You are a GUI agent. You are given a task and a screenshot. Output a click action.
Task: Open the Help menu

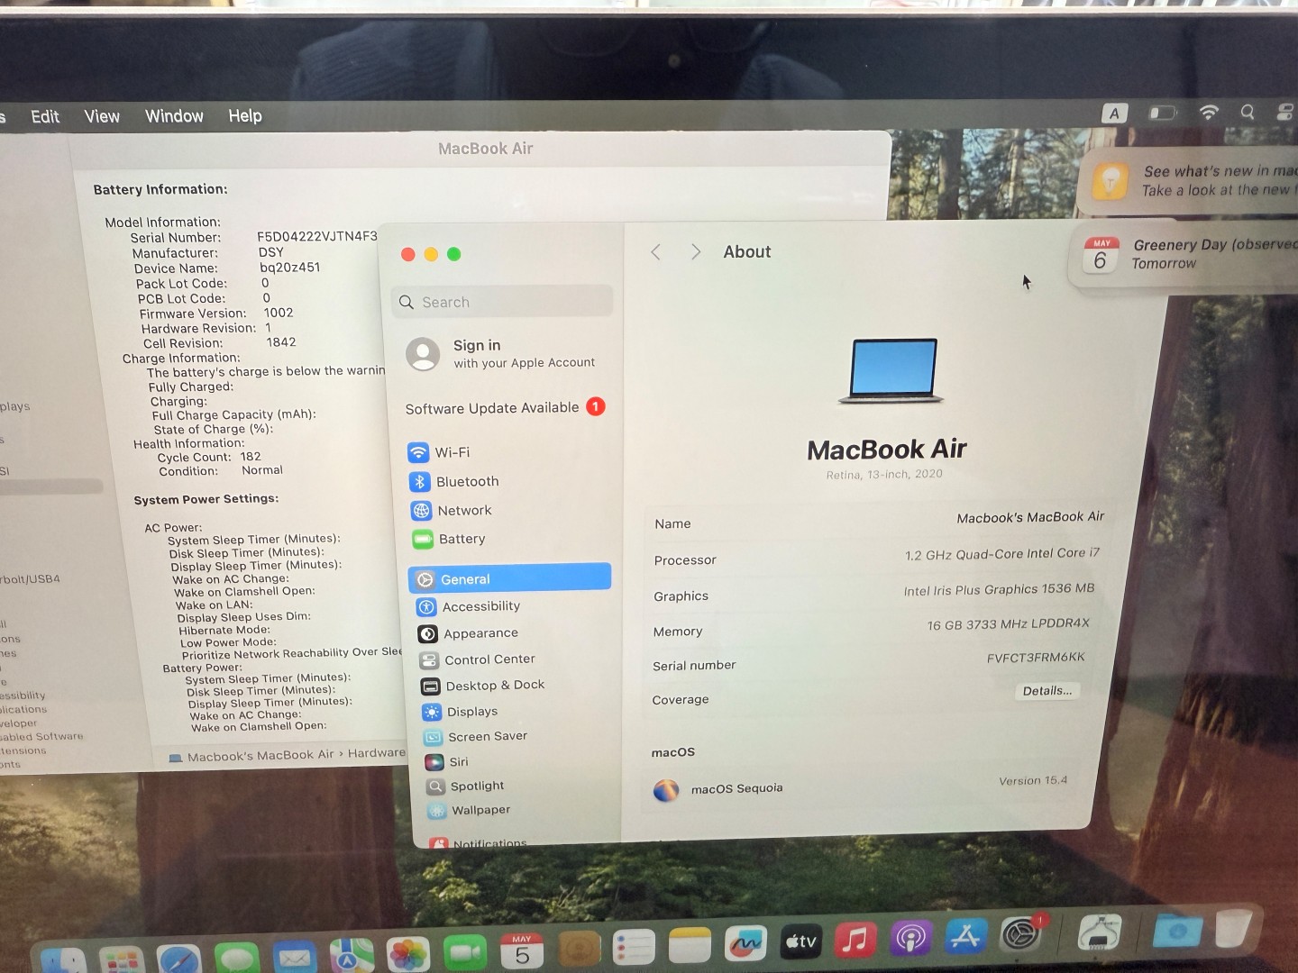pos(245,116)
